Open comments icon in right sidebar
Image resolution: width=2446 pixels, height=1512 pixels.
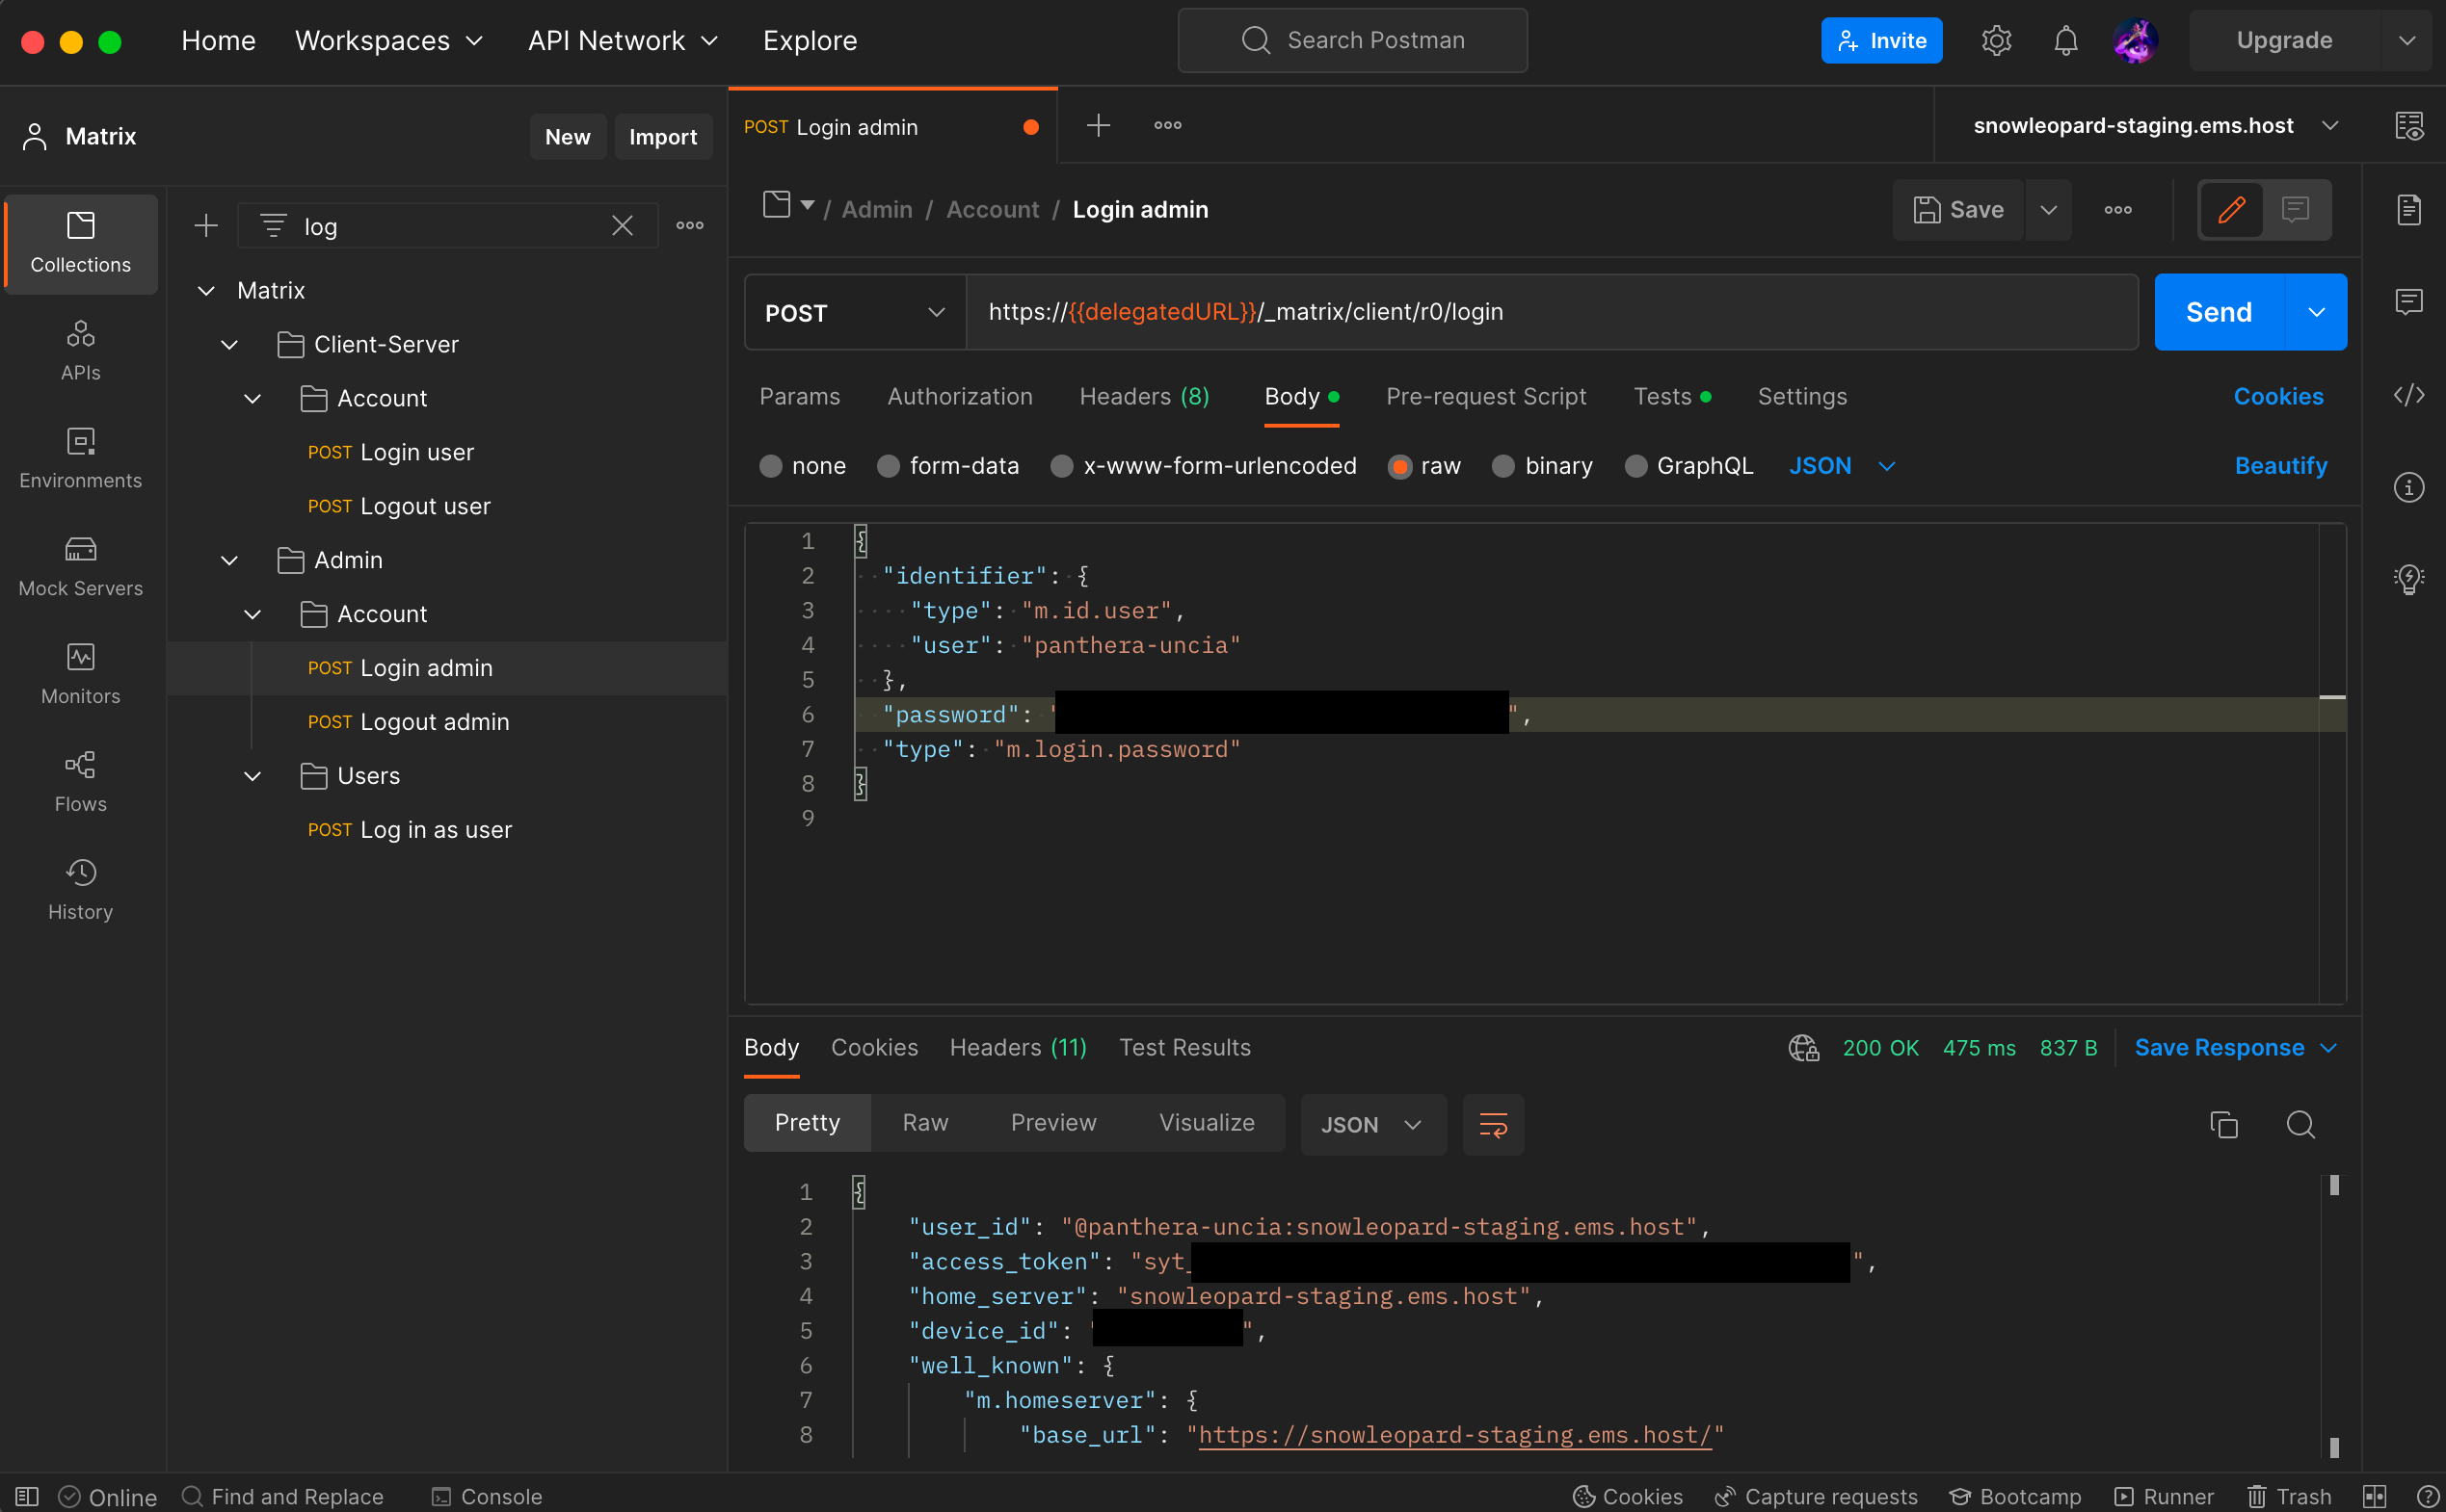pyautogui.click(x=2408, y=301)
